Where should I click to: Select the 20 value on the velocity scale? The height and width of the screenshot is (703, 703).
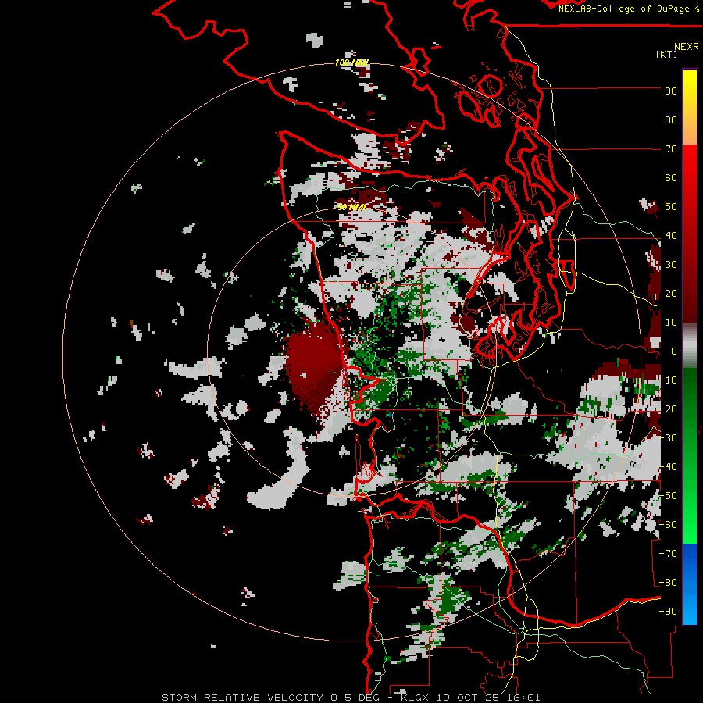671,294
